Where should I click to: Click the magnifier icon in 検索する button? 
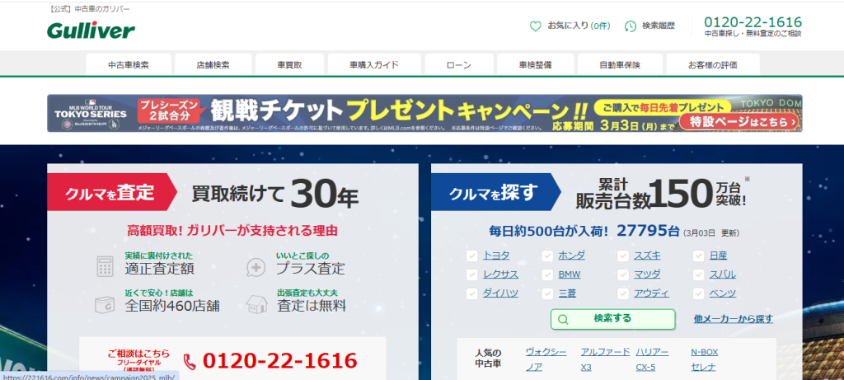click(x=564, y=319)
